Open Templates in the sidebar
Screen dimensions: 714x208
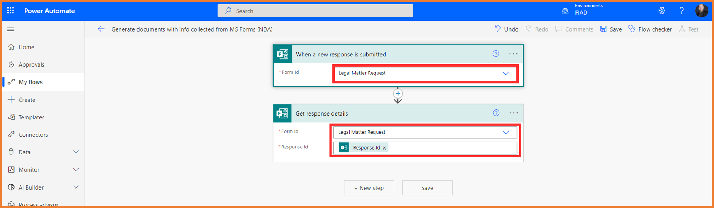43,117
